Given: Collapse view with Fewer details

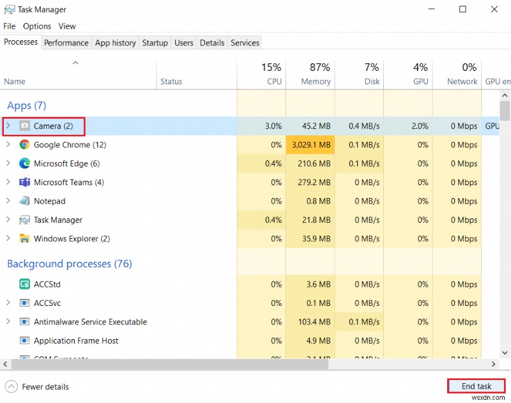Looking at the screenshot, I should (37, 386).
